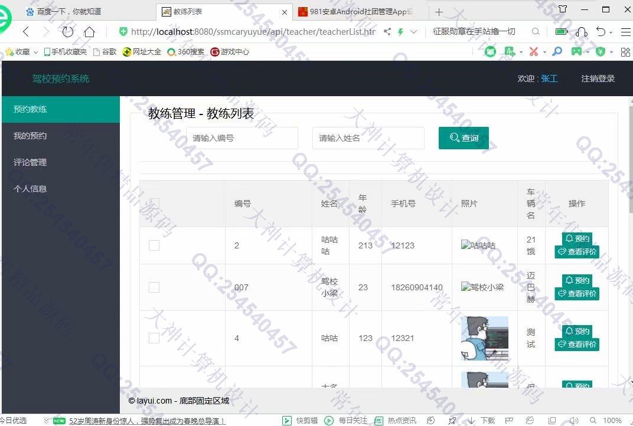Viewport: 633px width, 426px height.
Task: Click the green security shield icon
Action: [123, 31]
